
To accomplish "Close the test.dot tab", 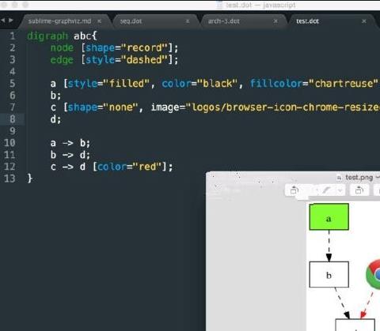I will 364,21.
